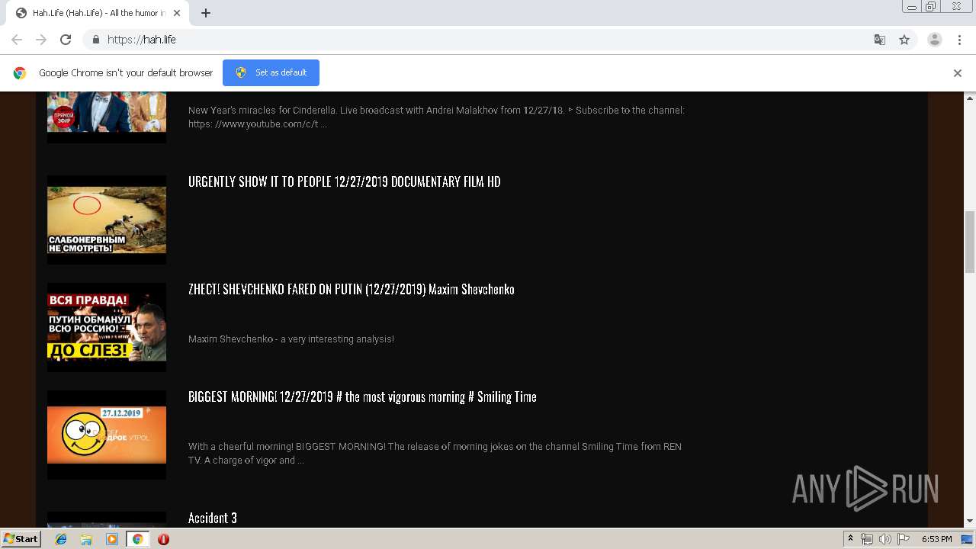Open the 'Accident 3' title link

point(213,518)
